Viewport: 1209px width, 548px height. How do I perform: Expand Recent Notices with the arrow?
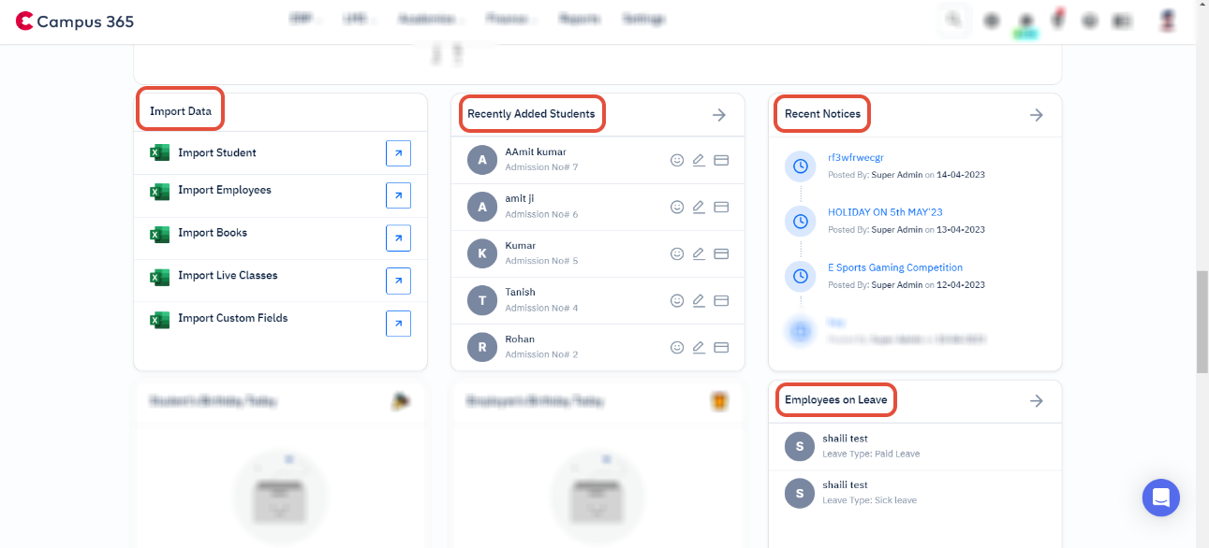(x=1037, y=115)
